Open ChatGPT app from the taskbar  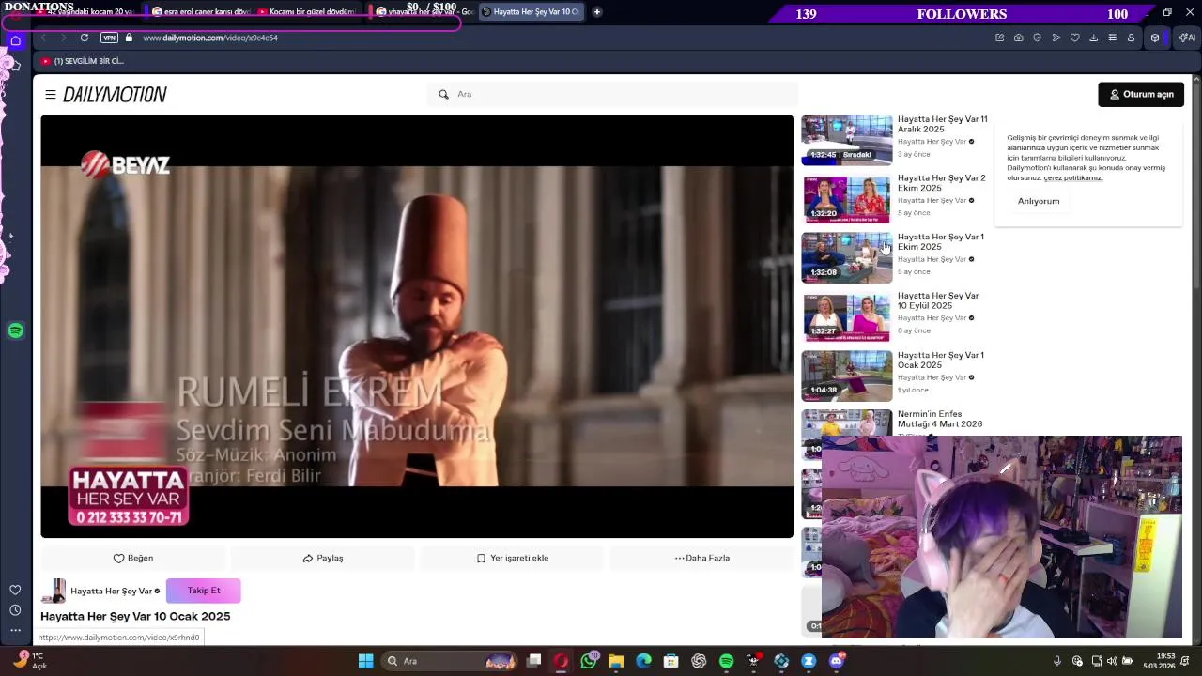(699, 661)
